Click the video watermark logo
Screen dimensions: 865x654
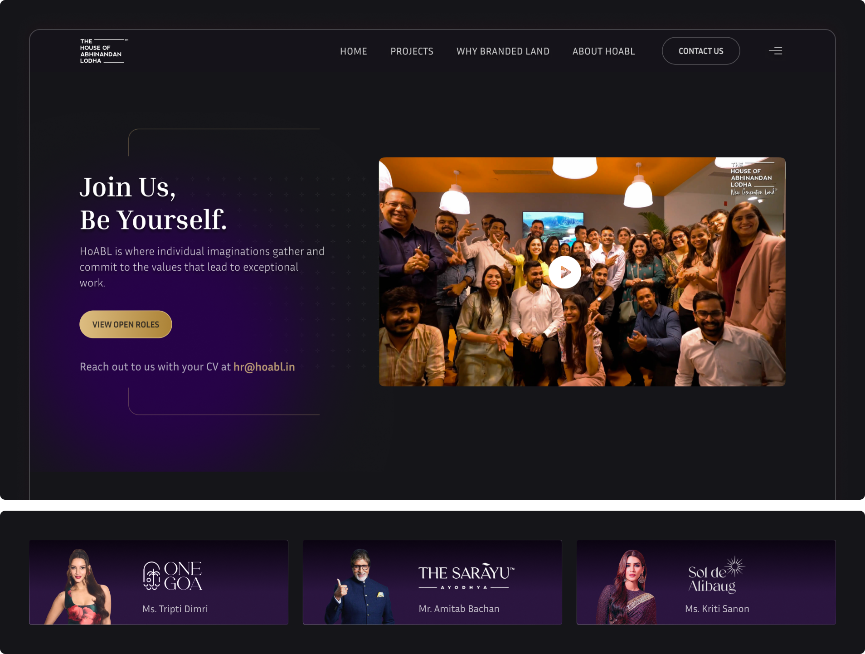tap(753, 179)
